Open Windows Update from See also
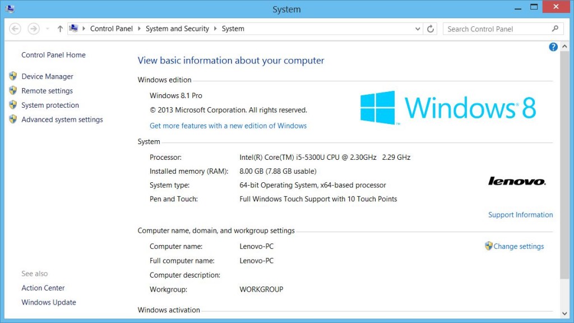 49,302
